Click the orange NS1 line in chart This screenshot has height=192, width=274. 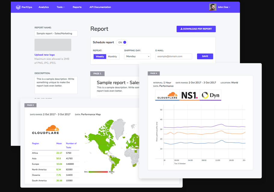[205, 133]
